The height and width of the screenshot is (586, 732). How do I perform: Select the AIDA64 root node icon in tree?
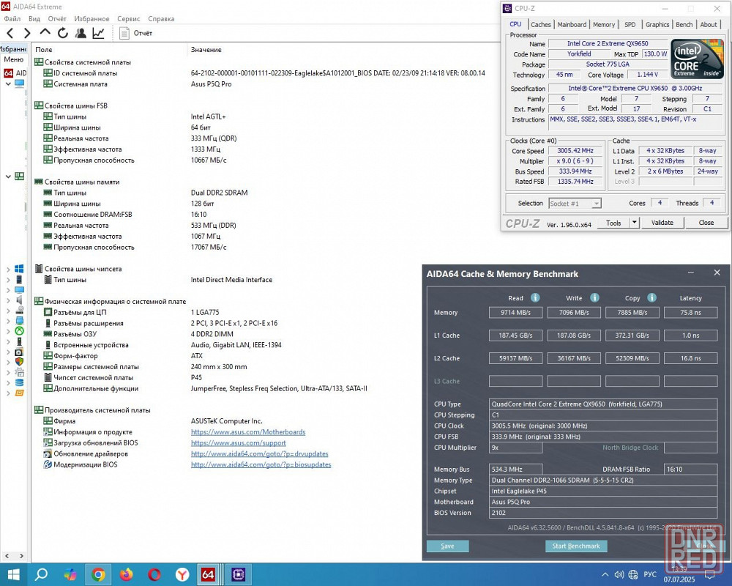point(8,73)
